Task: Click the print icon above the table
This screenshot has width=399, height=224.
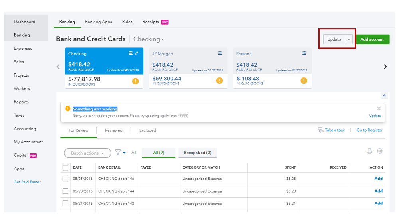Action: point(369,151)
